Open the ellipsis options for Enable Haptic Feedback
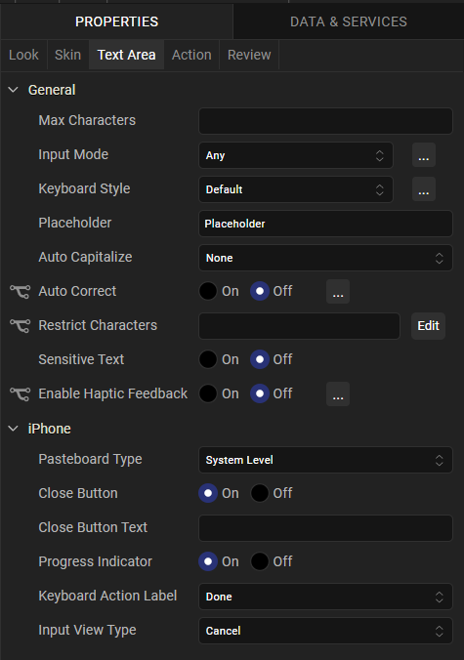The width and height of the screenshot is (464, 660). (338, 394)
